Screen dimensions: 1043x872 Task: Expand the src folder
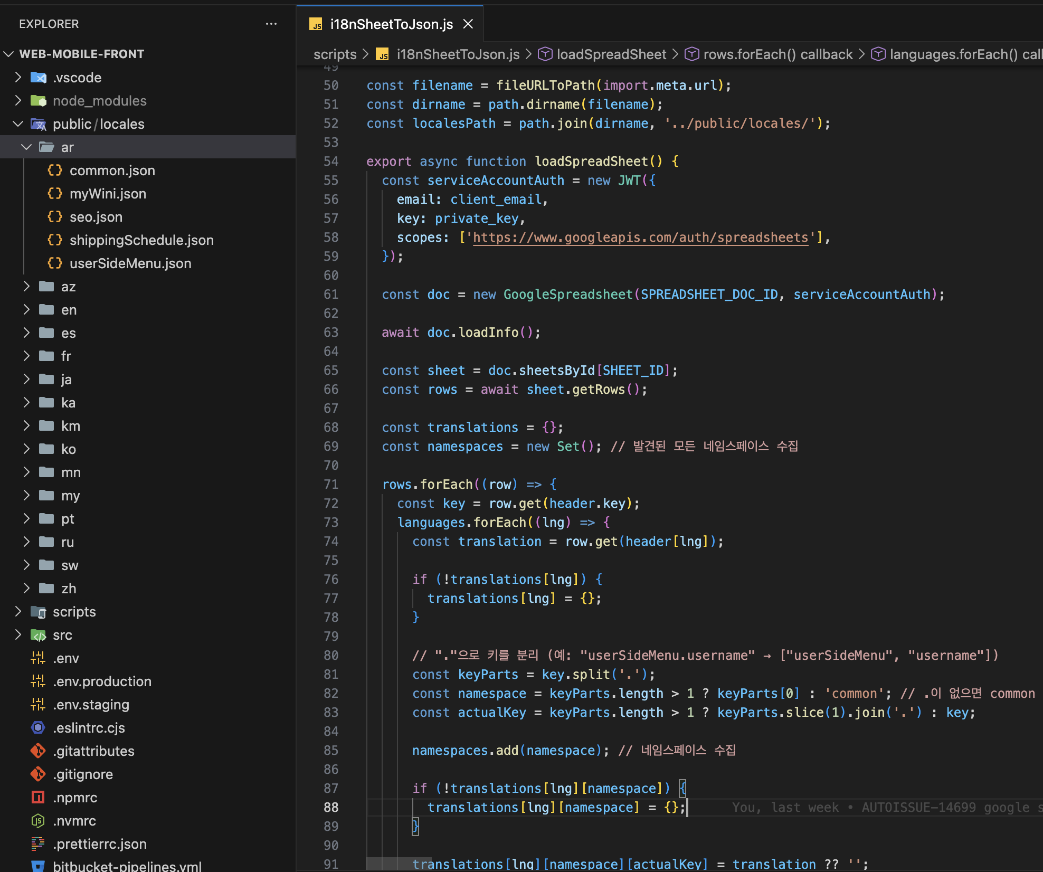(x=18, y=635)
